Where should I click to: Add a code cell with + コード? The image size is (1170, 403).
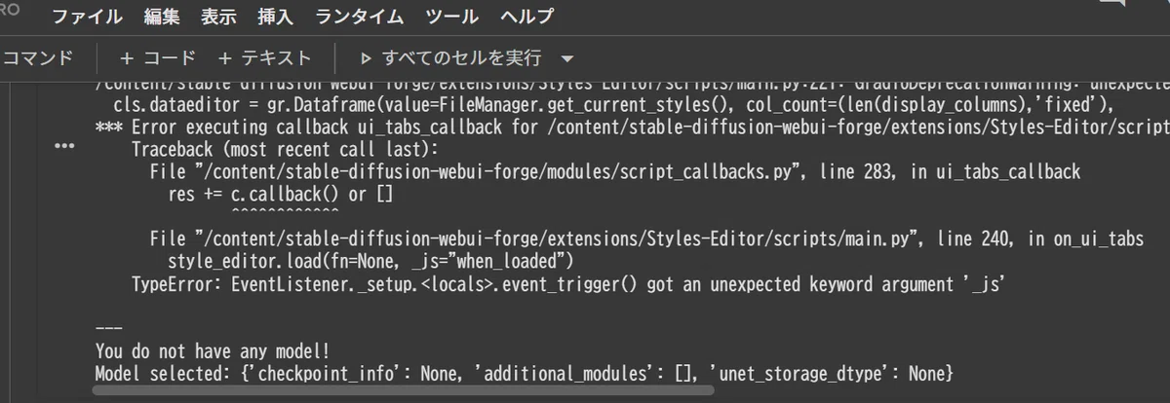157,58
